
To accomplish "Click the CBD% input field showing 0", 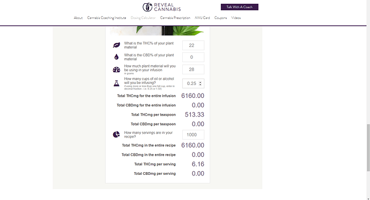I will [193, 57].
